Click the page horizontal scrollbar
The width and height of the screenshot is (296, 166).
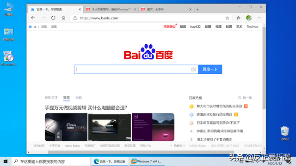[141, 152]
